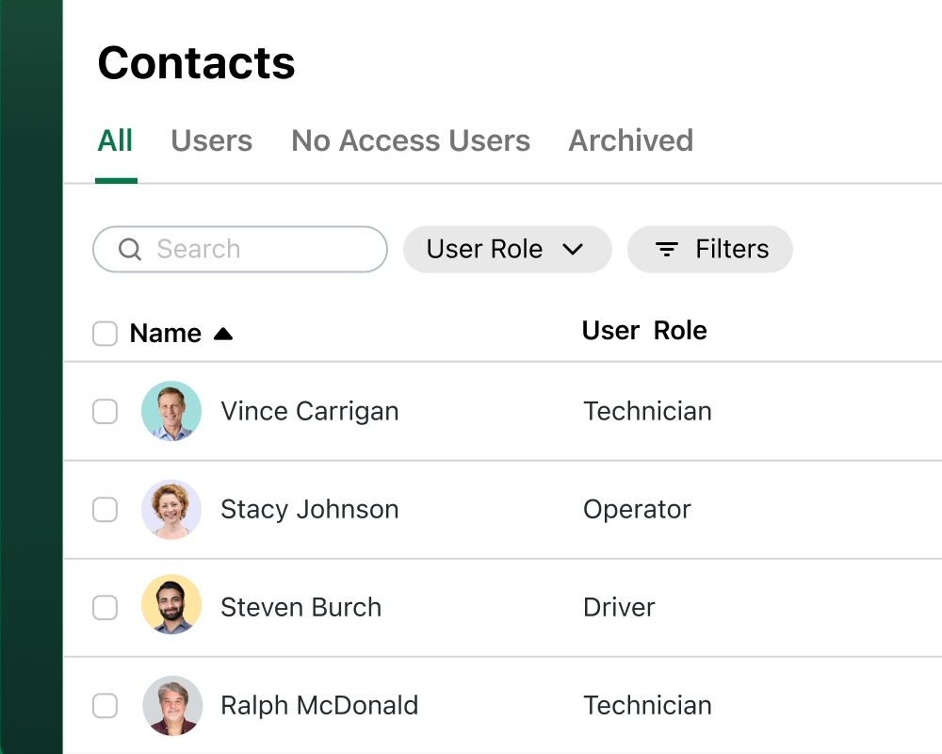The height and width of the screenshot is (754, 942).
Task: Open Ralph McDonald's avatar photo
Action: click(172, 705)
